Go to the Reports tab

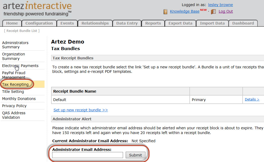tap(153, 23)
